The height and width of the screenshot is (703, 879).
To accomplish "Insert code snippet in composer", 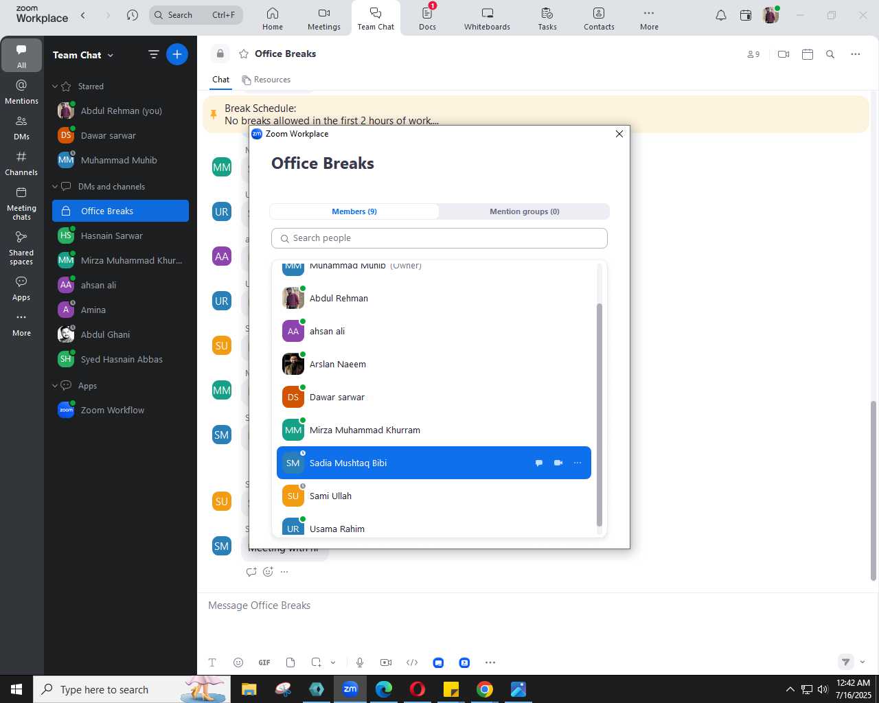I will (x=412, y=662).
